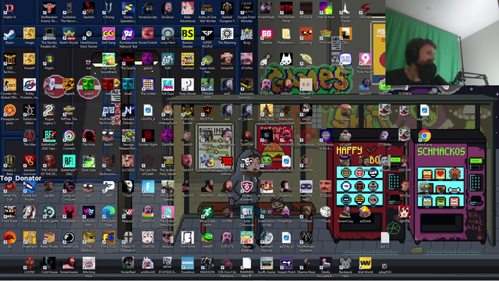Image resolution: width=499 pixels, height=281 pixels.
Task: Select the Loop Hero icon
Action: click(x=168, y=36)
